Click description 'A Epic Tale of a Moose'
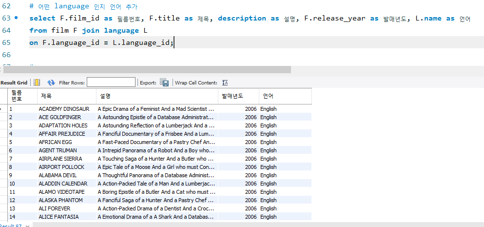The image size is (484, 227). (156, 167)
